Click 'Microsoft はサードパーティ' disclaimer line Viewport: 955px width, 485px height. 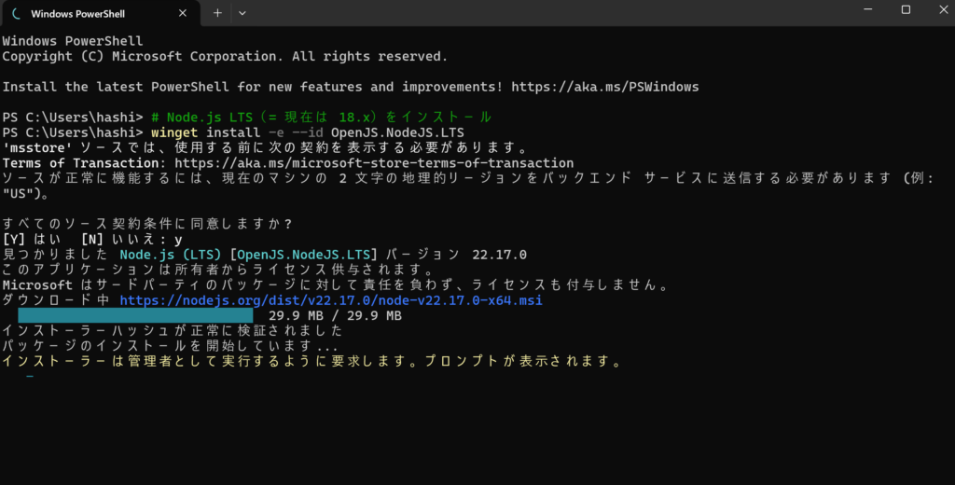(336, 285)
